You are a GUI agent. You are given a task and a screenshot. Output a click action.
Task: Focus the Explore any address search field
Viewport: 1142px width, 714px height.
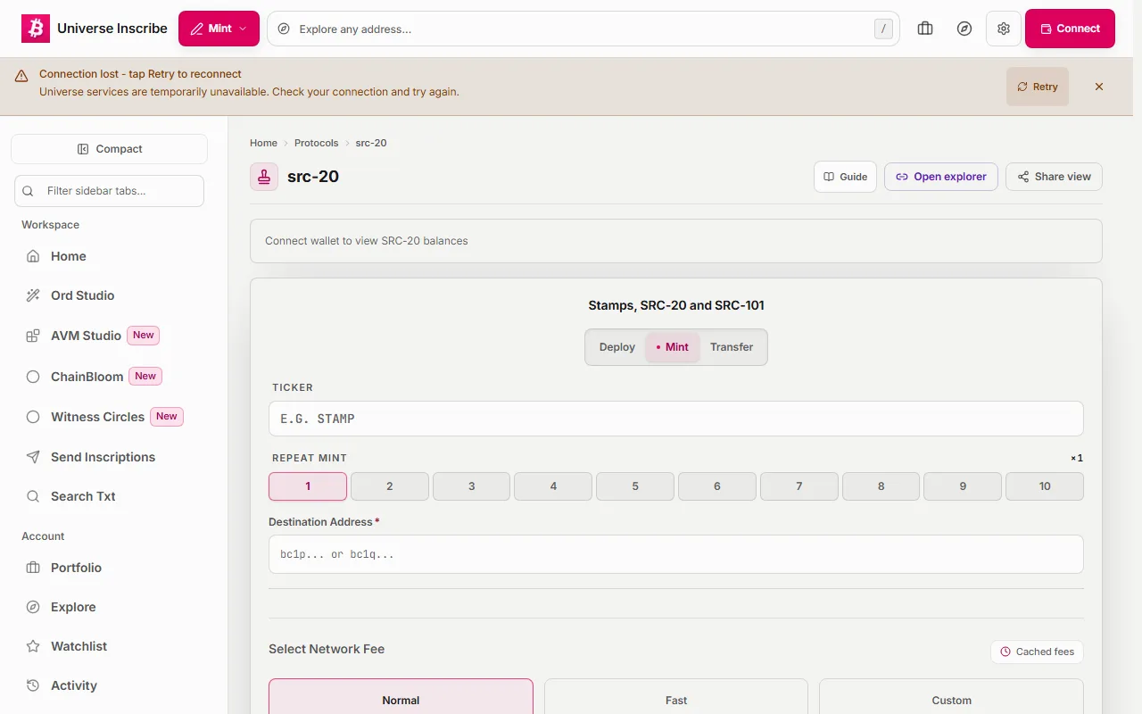coord(583,29)
